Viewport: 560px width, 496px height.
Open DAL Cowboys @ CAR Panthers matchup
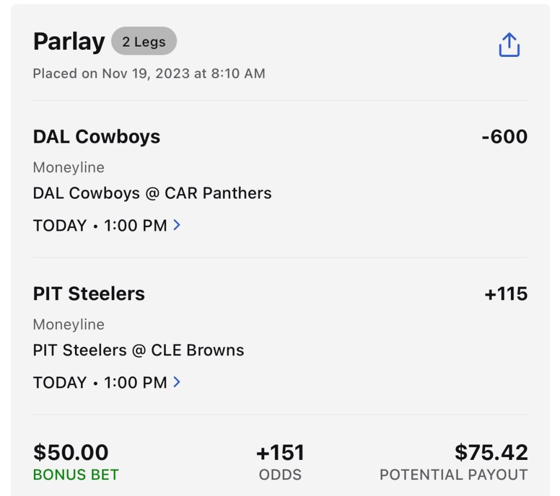(x=152, y=193)
